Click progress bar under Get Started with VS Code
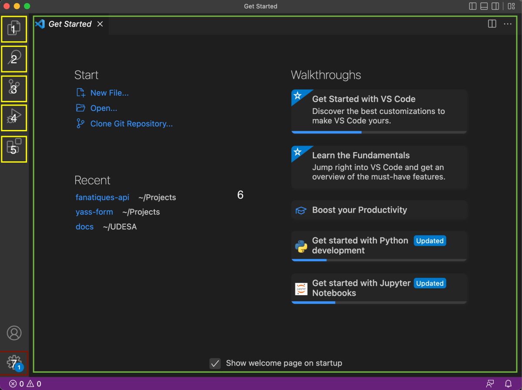522x390 pixels. pyautogui.click(x=379, y=132)
